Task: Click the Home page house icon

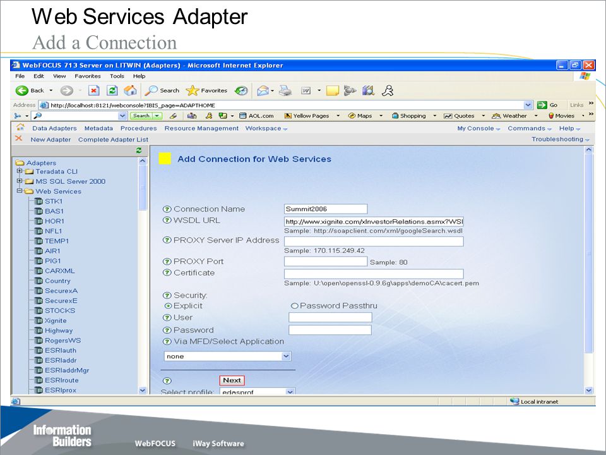Action: (x=130, y=90)
